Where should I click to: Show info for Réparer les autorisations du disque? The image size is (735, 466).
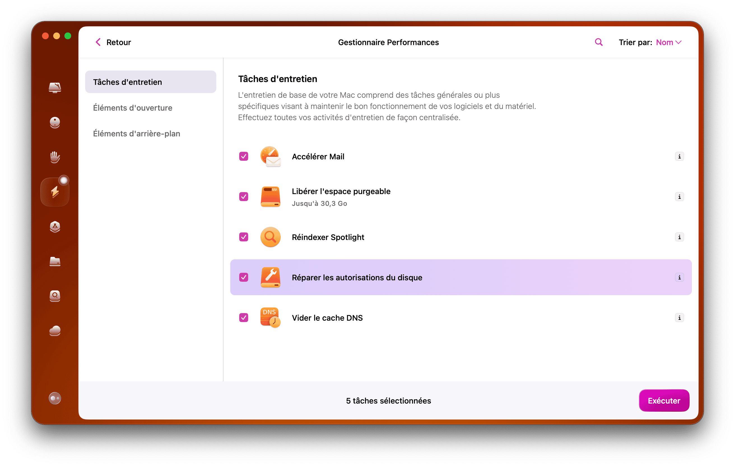pos(680,278)
